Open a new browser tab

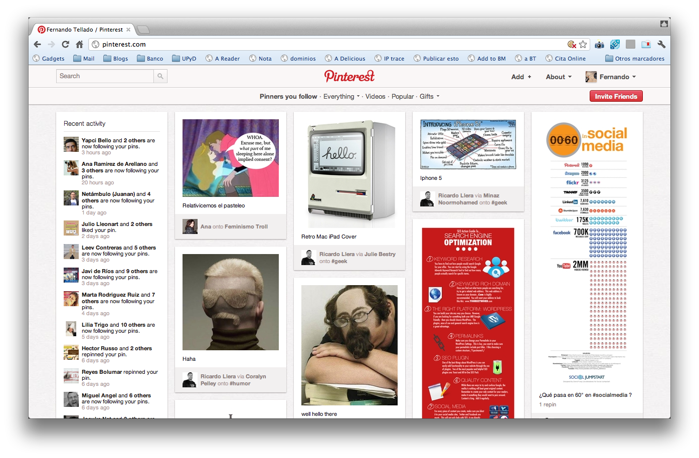(x=143, y=30)
